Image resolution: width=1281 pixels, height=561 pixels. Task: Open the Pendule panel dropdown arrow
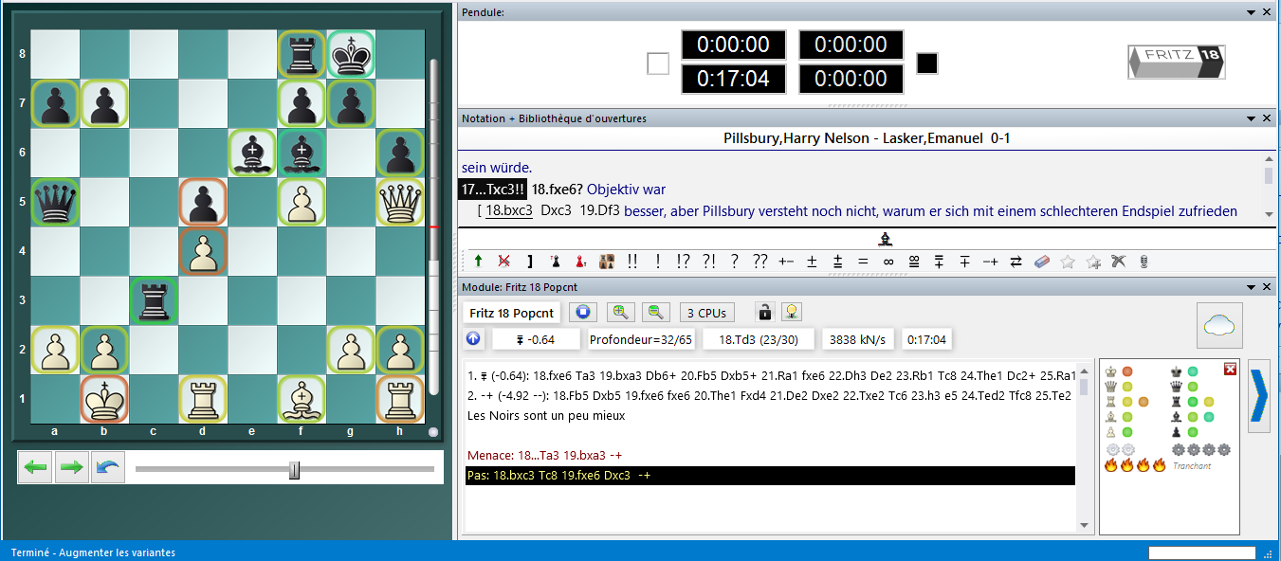pos(1251,12)
